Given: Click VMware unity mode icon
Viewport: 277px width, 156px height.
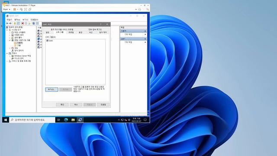Looking at the screenshot, I should coord(30,10).
